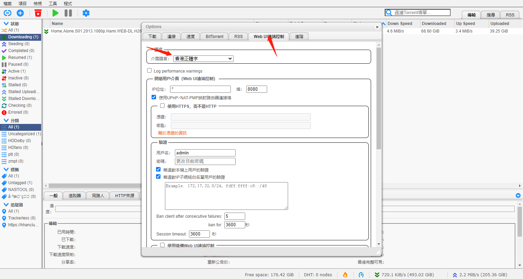Collapse the 分類 categories section
The image size is (523, 279).
click(x=6, y=121)
